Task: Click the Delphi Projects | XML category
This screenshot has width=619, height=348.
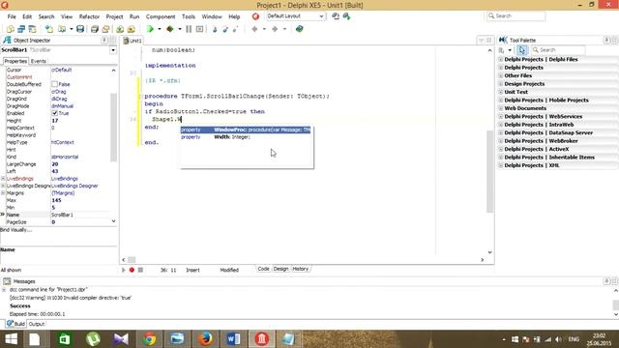Action: (532, 165)
